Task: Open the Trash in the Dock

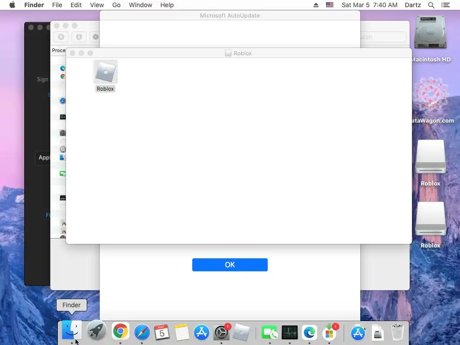Action: [x=398, y=332]
